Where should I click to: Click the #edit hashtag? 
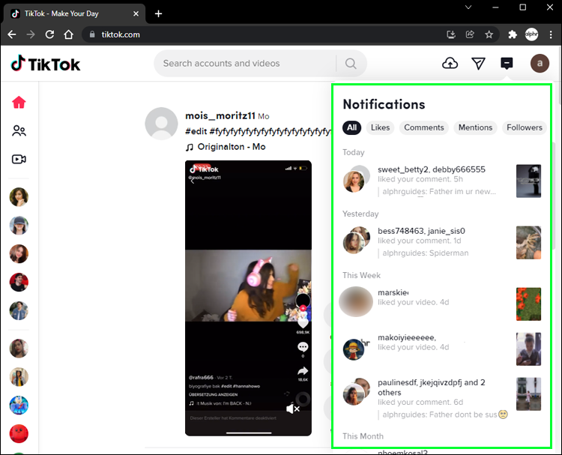[x=196, y=131]
